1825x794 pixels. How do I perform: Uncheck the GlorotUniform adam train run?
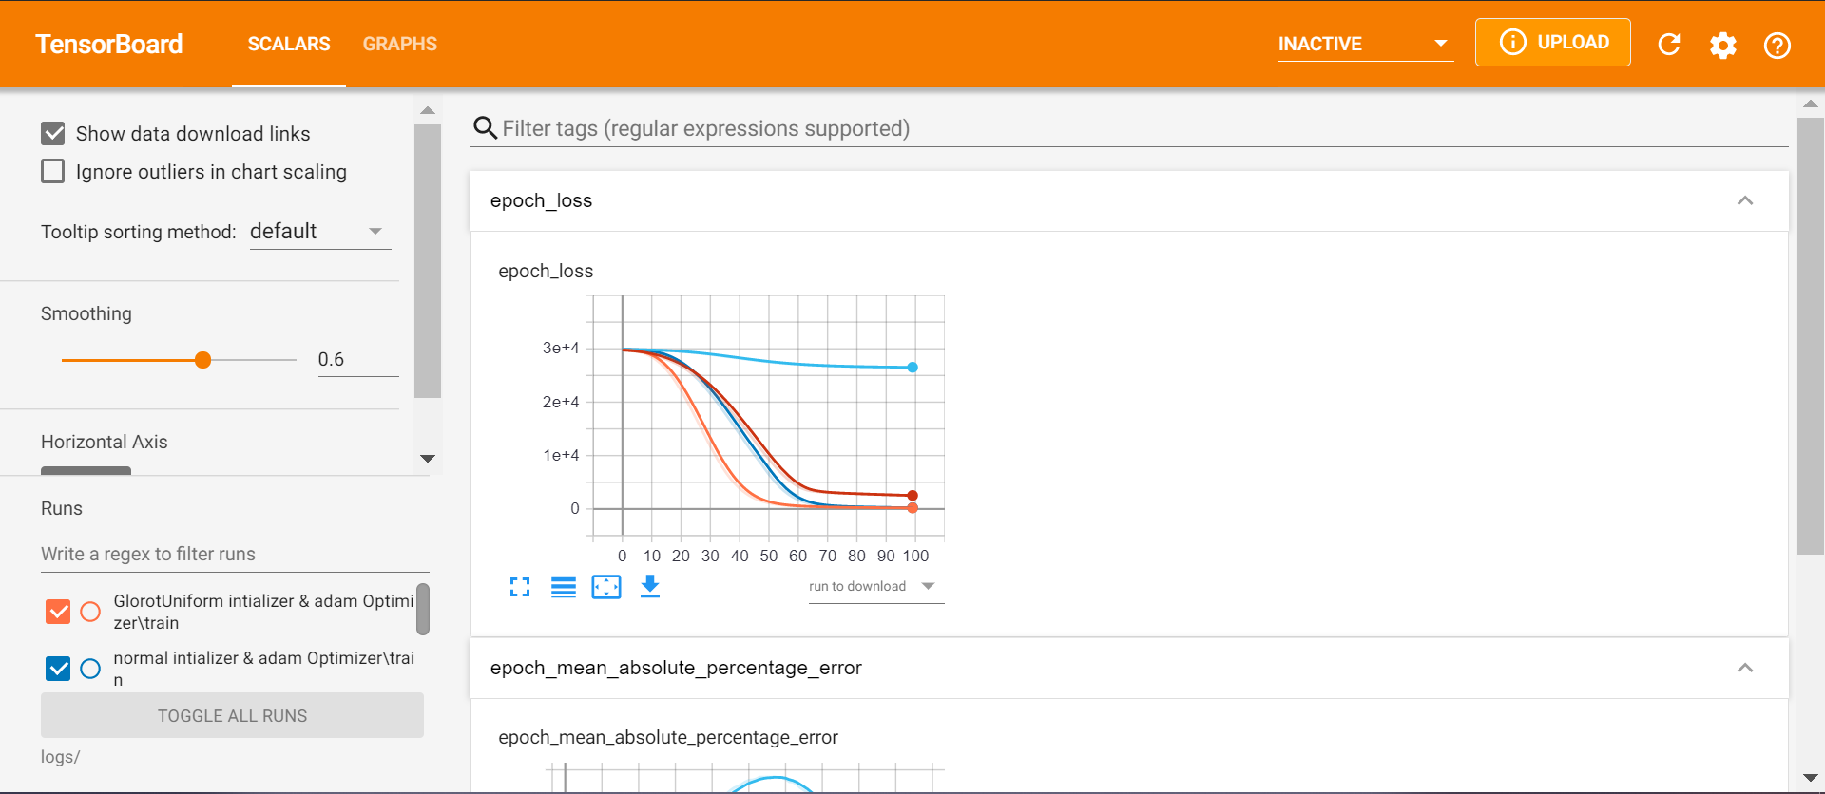coord(58,612)
